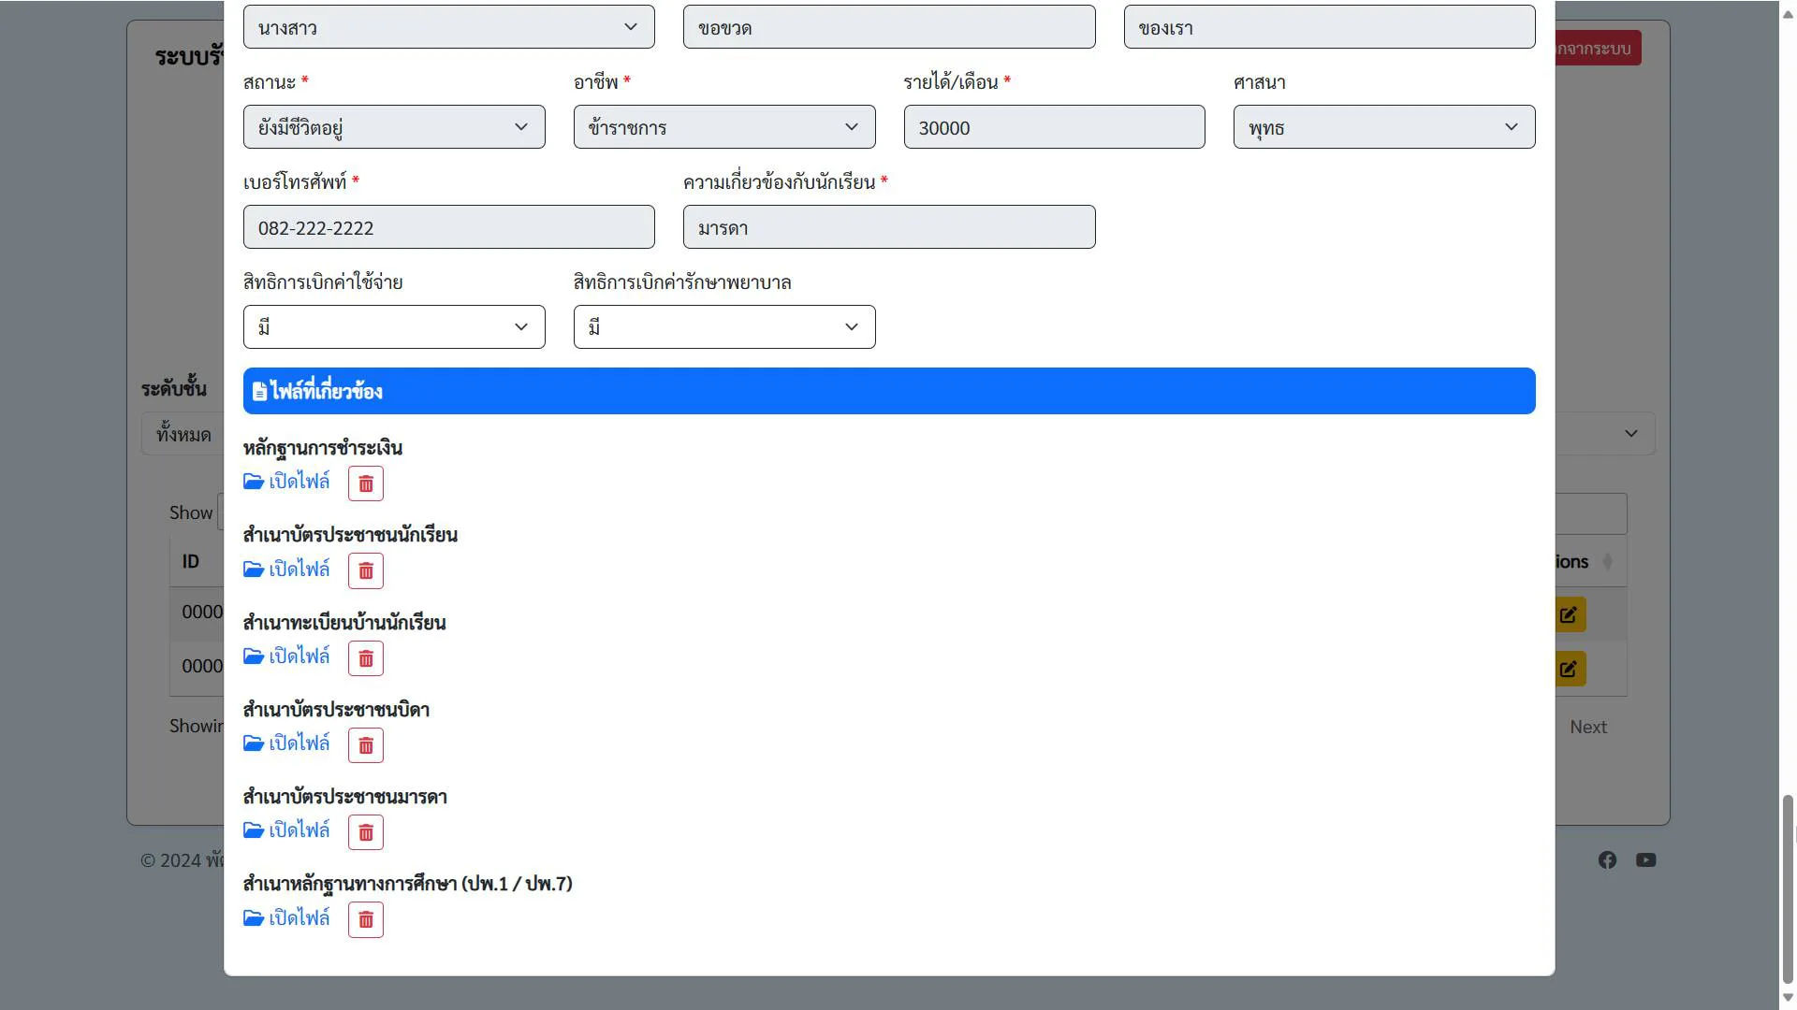
Task: Open file for หลักฐานการชำระเงิน
Action: pos(286,482)
